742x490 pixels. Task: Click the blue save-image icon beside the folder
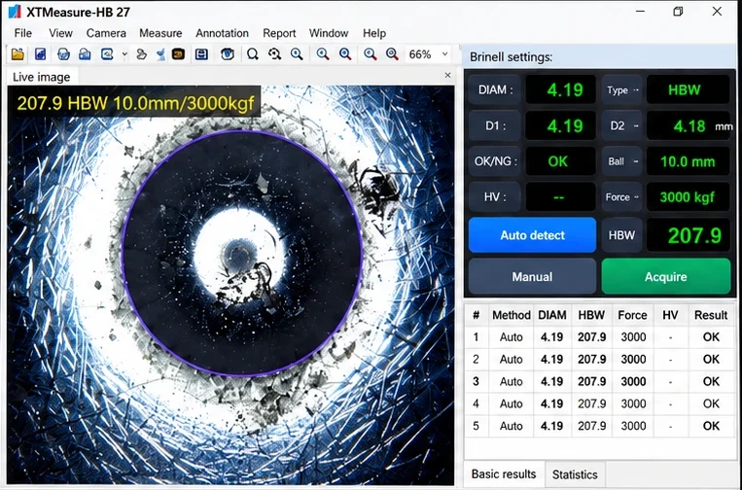pos(40,54)
